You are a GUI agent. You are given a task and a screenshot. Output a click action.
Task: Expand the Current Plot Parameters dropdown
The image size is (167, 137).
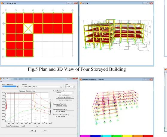tap(73, 93)
